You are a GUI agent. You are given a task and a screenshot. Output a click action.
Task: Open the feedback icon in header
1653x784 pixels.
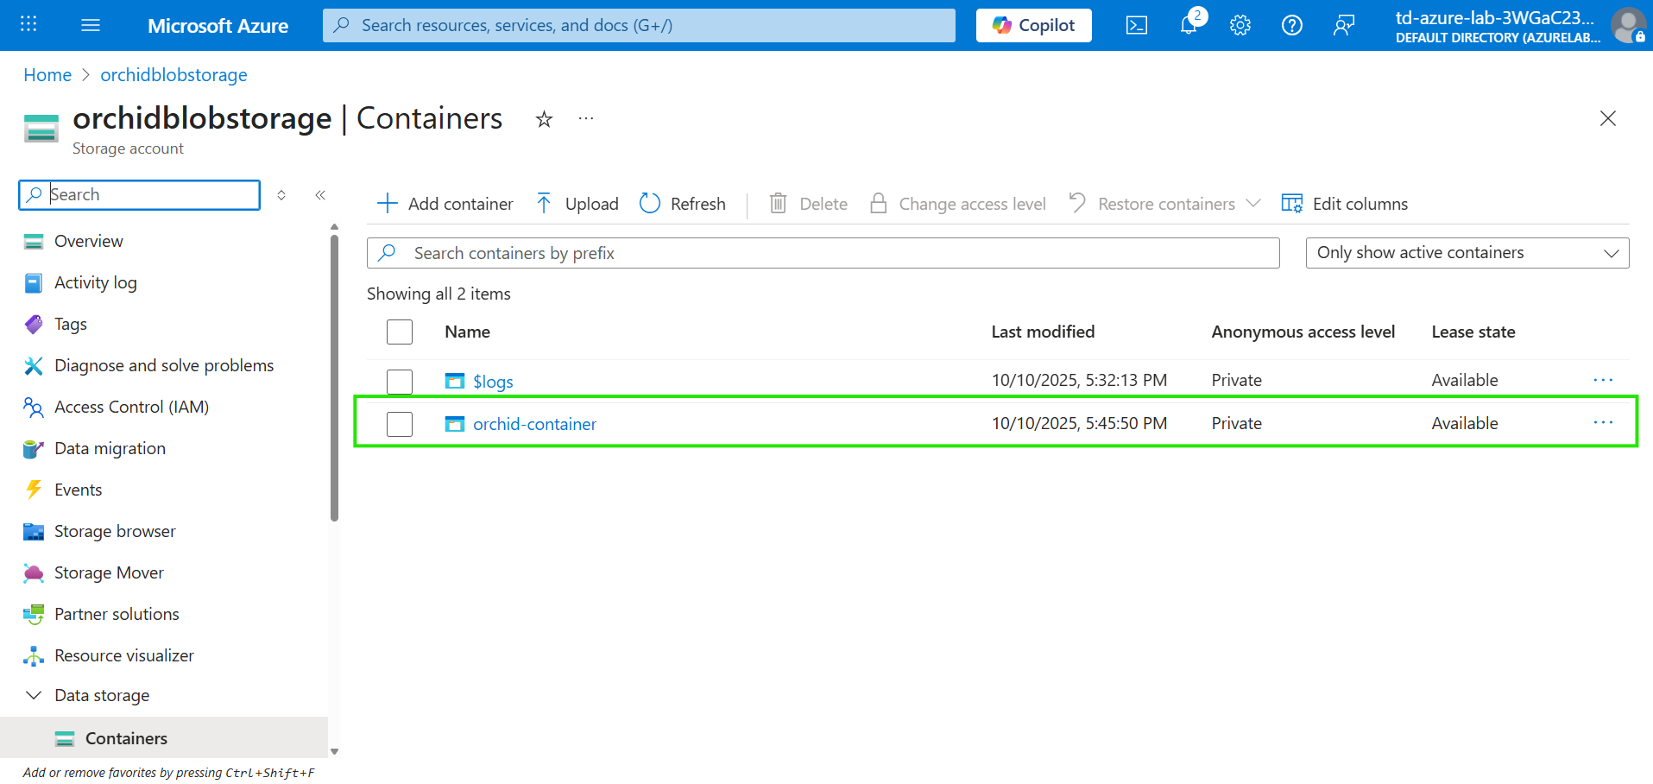pos(1343,25)
